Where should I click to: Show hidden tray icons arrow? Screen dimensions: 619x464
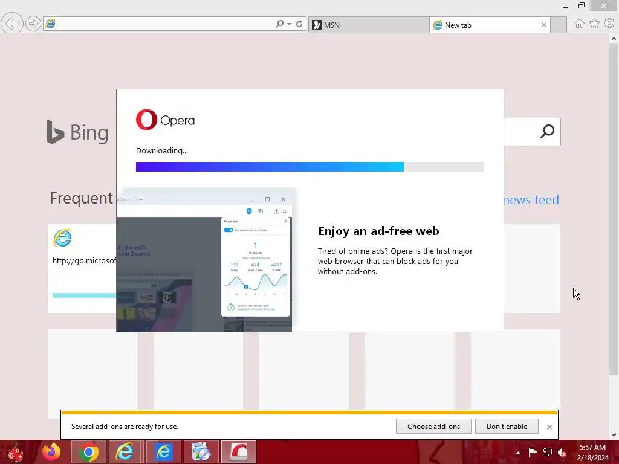point(518,453)
